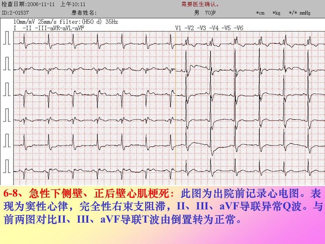325x244 pixels.
Task: Click the filter setting (H50 d) 35Hz
Action: (100, 22)
